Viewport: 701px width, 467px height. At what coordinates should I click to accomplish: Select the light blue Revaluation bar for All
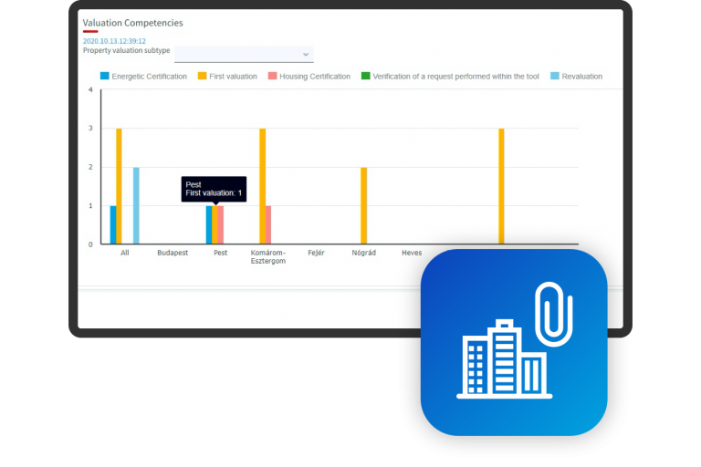pyautogui.click(x=136, y=205)
